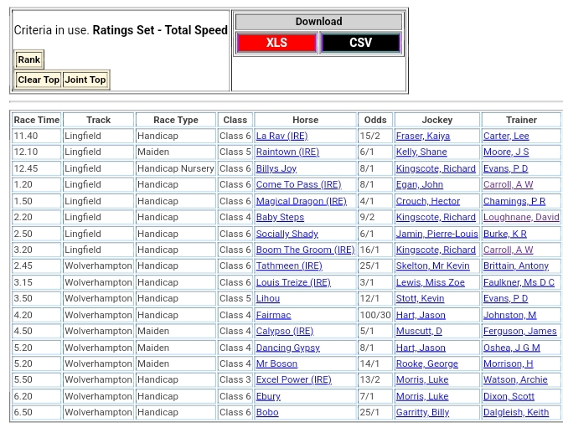
Task: Open Boom The Groom (IRE) link
Action: click(305, 250)
